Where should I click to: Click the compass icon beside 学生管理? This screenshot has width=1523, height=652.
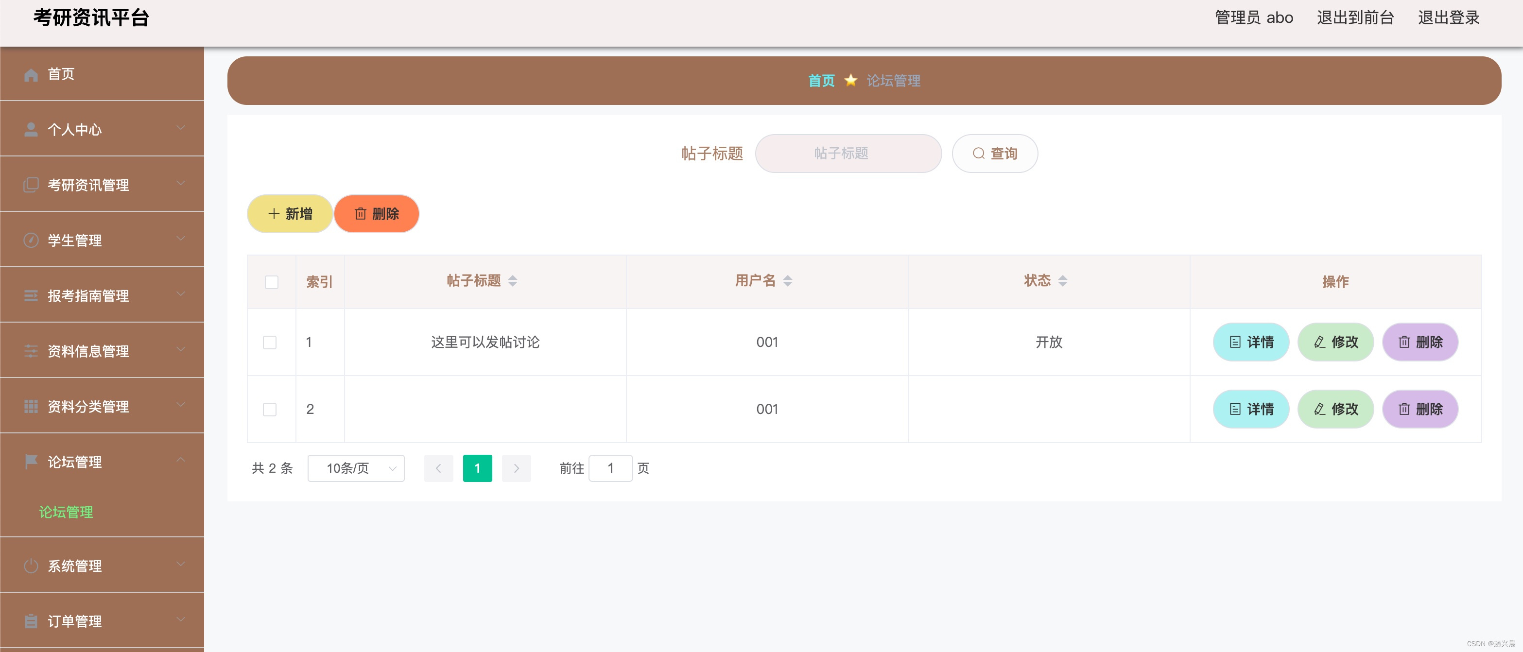31,240
